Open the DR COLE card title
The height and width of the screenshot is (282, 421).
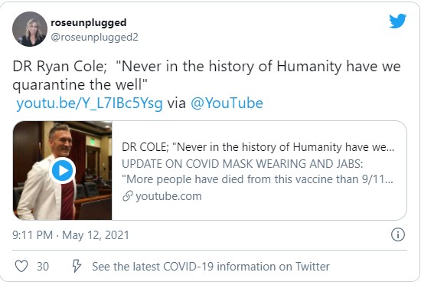(258, 147)
